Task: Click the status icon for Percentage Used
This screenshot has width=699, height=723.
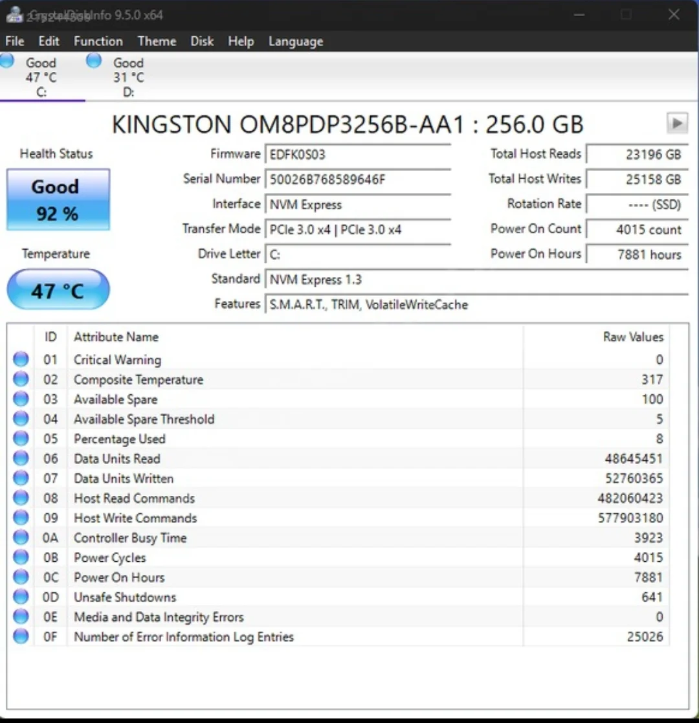Action: pyautogui.click(x=21, y=438)
